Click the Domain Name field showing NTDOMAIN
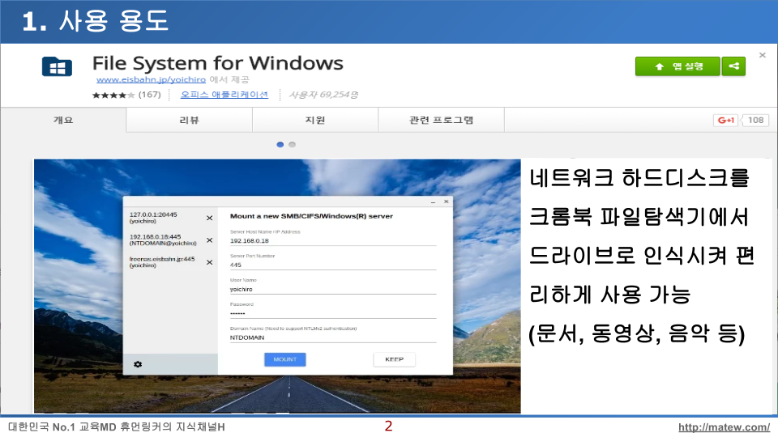 pos(333,338)
